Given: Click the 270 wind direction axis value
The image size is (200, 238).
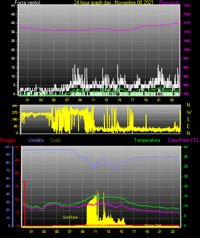Looking at the screenshot, I should pyautogui.click(x=15, y=113).
